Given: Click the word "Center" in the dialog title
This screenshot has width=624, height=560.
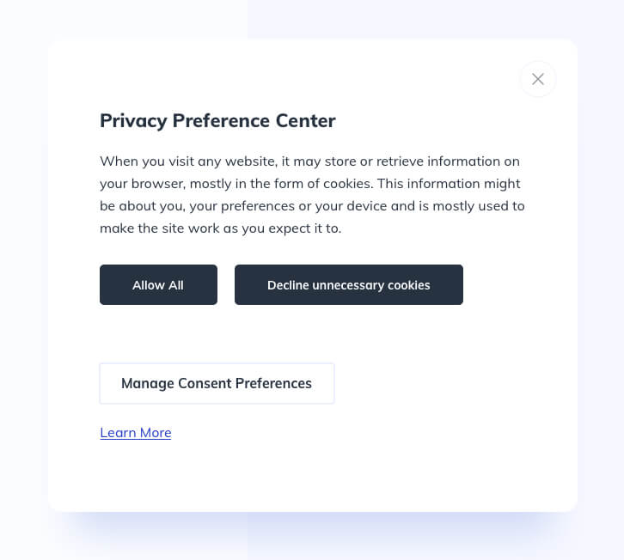Looking at the screenshot, I should [x=305, y=121].
